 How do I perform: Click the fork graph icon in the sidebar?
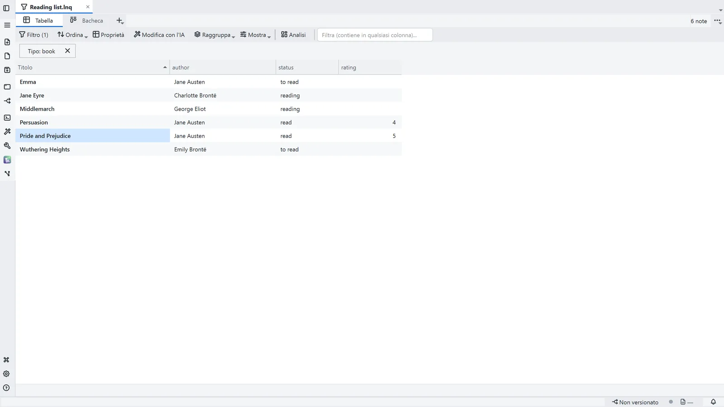click(7, 174)
